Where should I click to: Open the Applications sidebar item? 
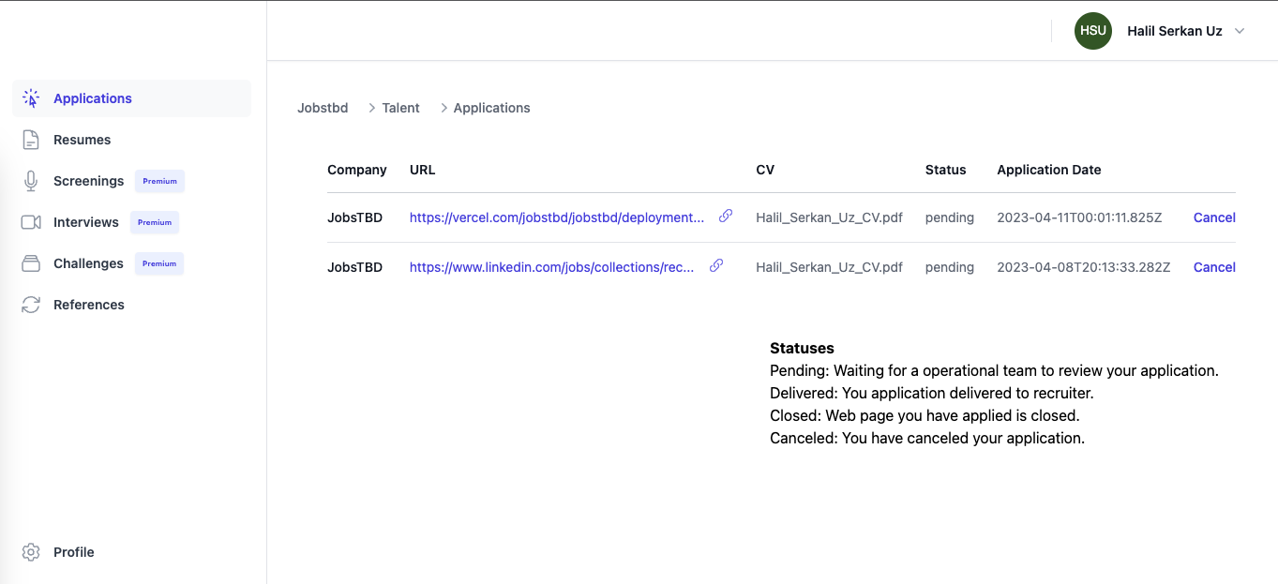(131, 98)
